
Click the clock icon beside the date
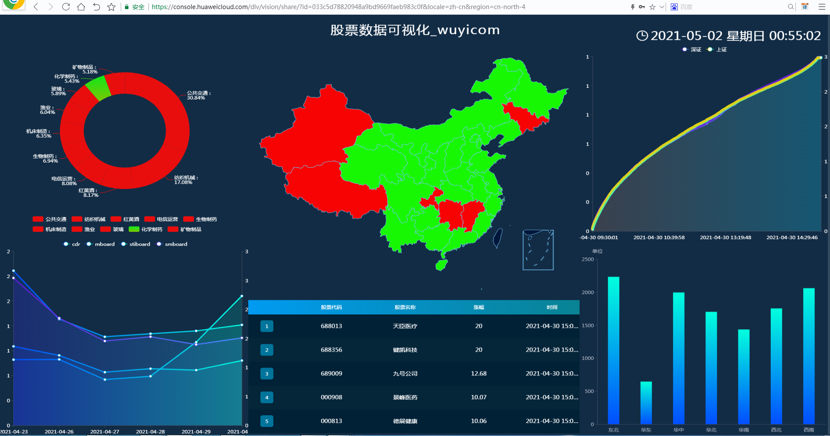click(642, 35)
